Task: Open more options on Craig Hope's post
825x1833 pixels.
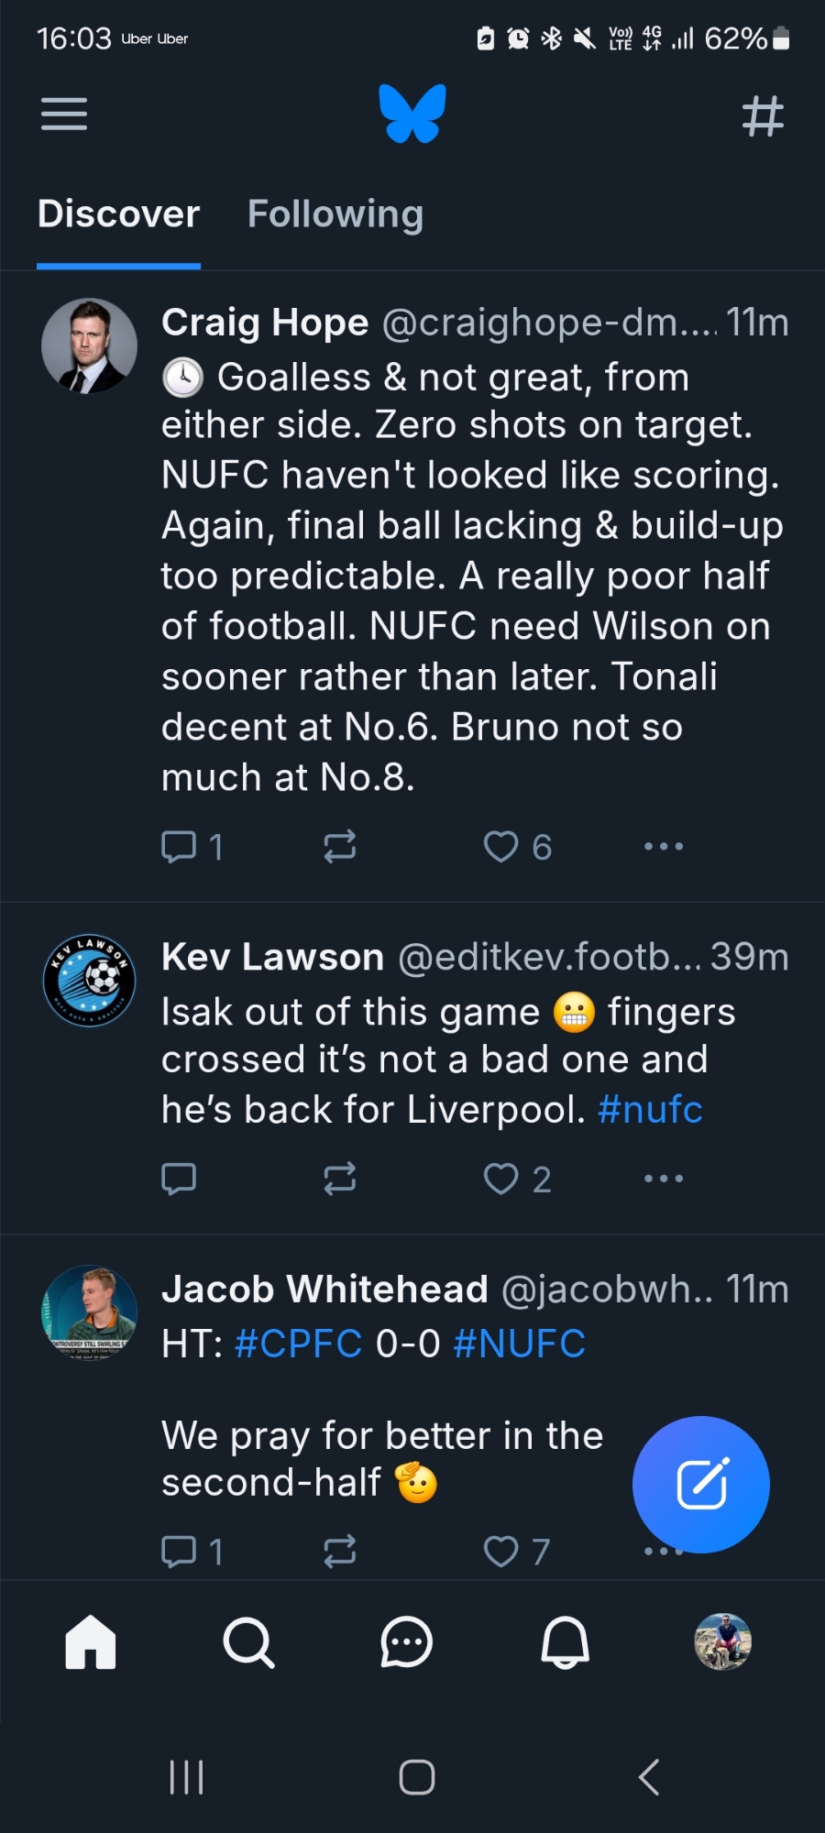Action: [x=664, y=847]
